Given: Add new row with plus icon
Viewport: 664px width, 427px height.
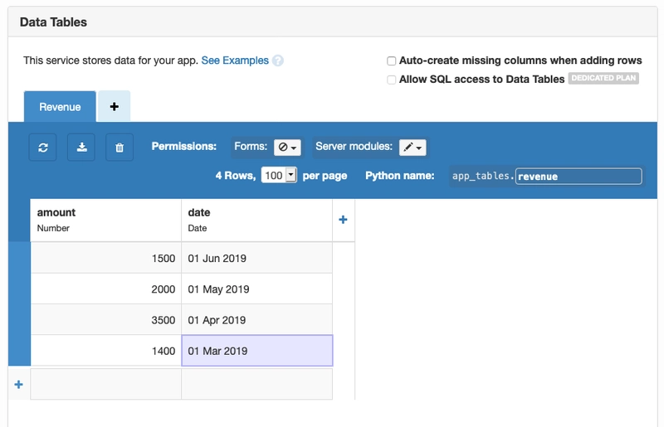Looking at the screenshot, I should (x=18, y=384).
